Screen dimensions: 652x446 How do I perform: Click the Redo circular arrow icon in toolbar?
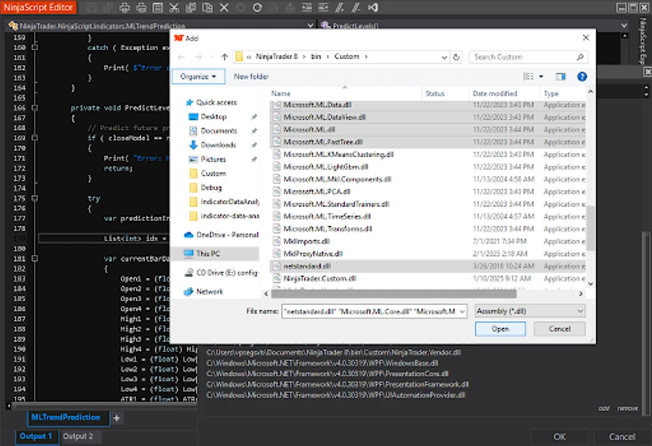[x=257, y=7]
